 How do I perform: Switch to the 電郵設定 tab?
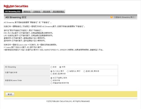(x=27, y=12)
